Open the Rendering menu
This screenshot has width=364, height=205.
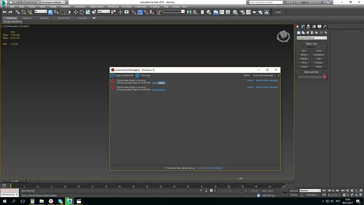coord(113,6)
